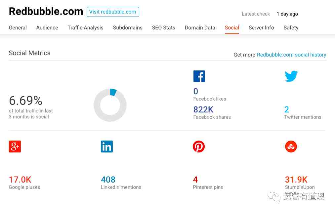Screen dimensions: 335x211
Task: Click the '1 day ago' latest check text
Action: (287, 14)
